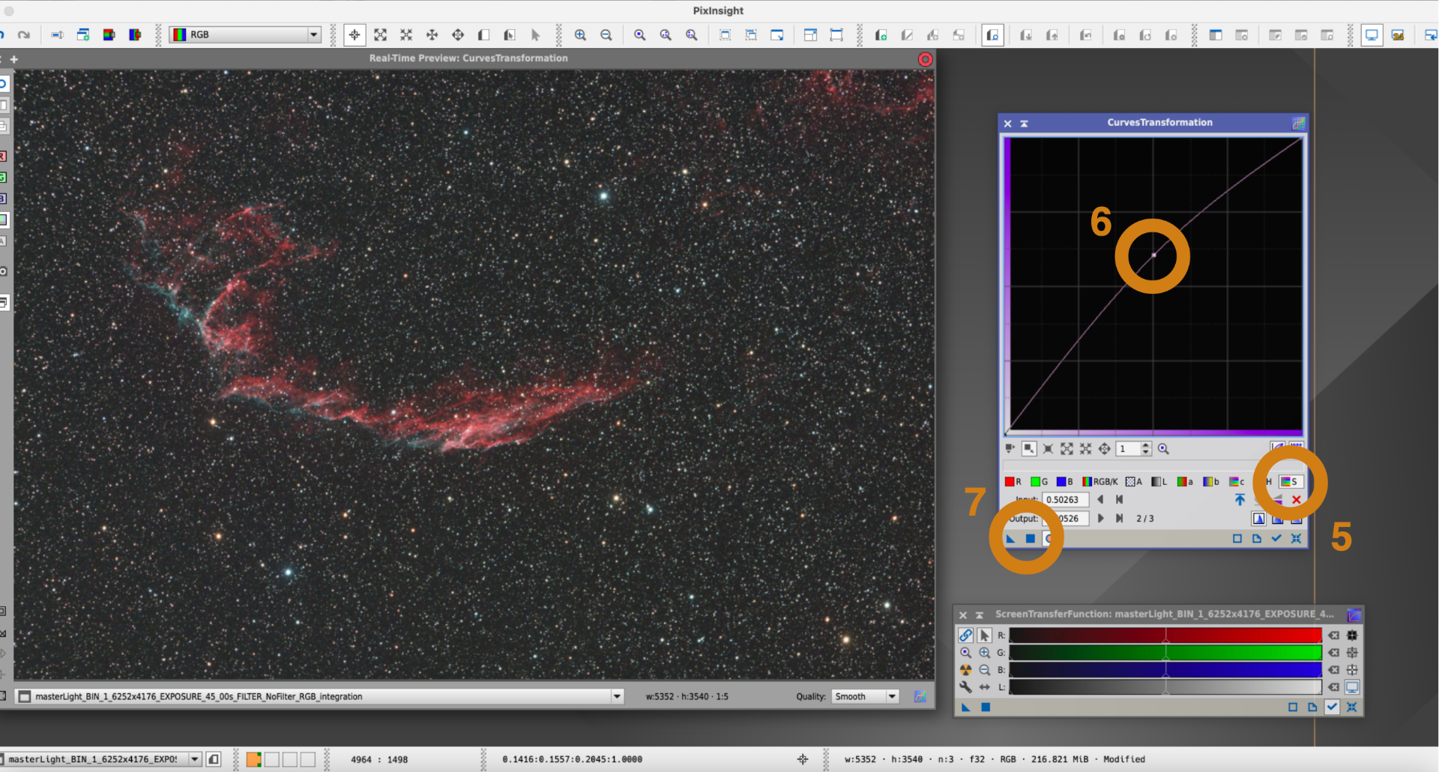Activate the Readout mode crosshair tool
The width and height of the screenshot is (1439, 772).
[355, 34]
